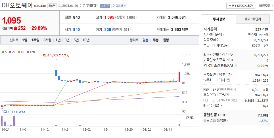Click the 코스닥 market badge
This screenshot has height=138, width=274.
(52, 6)
